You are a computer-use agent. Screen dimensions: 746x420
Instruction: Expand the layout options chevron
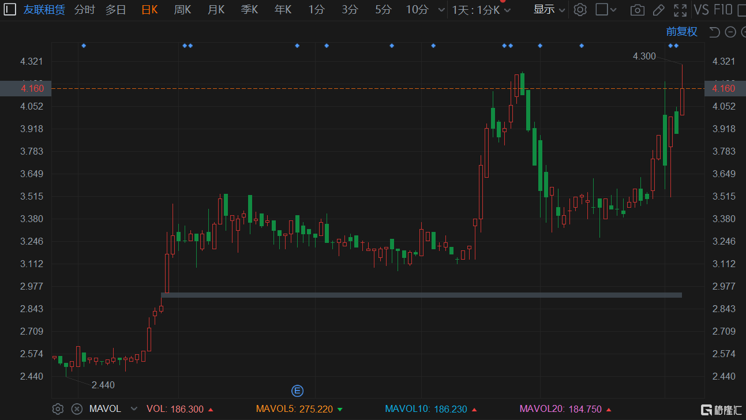click(614, 10)
